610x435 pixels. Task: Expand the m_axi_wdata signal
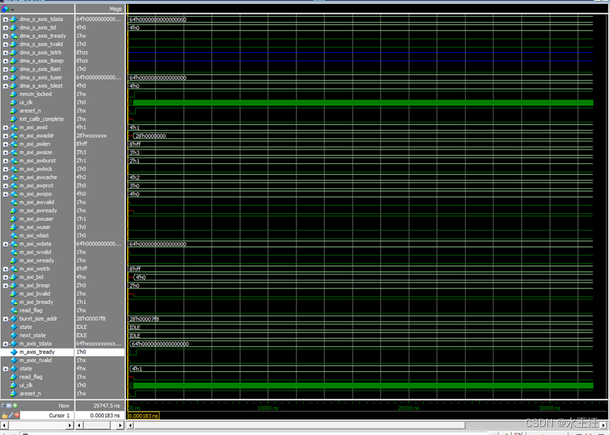6,244
